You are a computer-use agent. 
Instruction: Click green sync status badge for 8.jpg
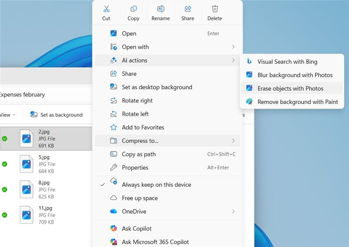click(4, 189)
